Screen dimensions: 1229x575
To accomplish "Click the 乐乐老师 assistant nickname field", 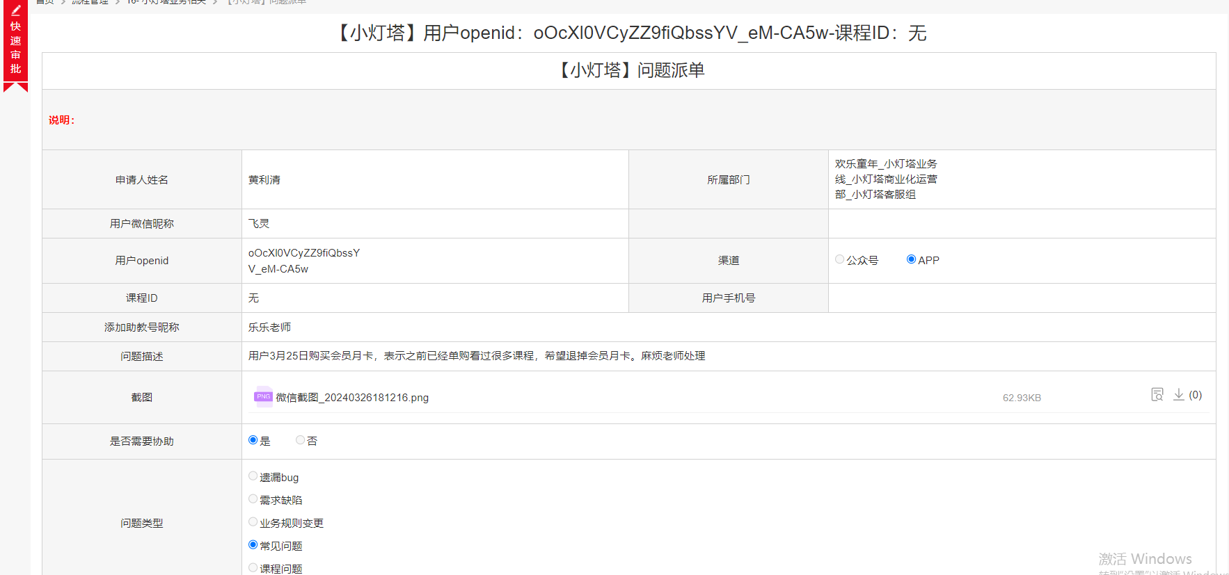I will 270,327.
